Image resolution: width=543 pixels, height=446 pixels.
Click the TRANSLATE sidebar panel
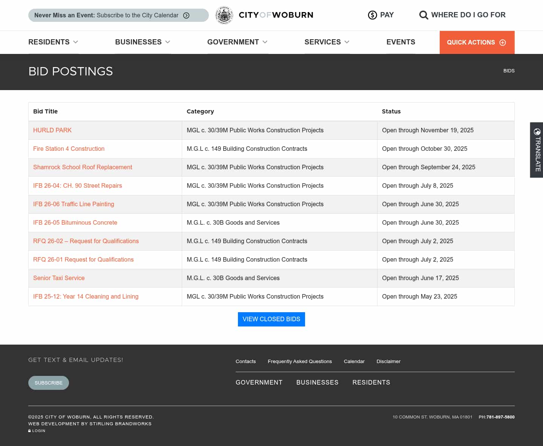click(536, 150)
